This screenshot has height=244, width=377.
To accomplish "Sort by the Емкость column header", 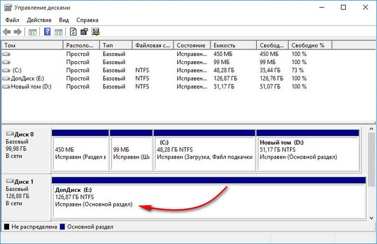I will point(233,45).
